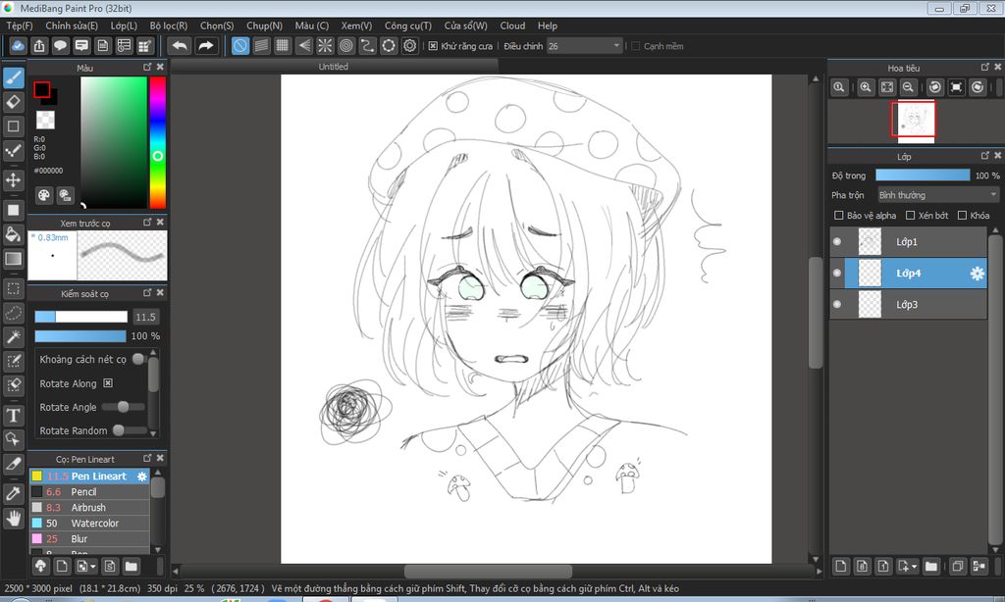Open the Lớp(L) menu
Screen dimensions: 1005x602
click(124, 25)
